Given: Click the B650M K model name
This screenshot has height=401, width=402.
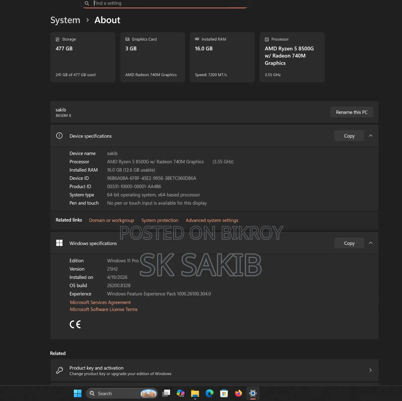Looking at the screenshot, I should [64, 116].
